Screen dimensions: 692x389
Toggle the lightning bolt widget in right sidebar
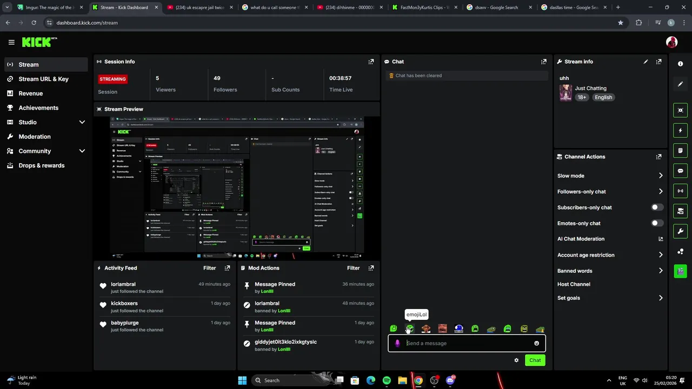(x=680, y=130)
